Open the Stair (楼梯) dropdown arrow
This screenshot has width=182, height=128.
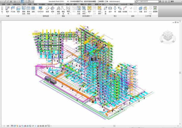pyautogui.click(x=53, y=13)
